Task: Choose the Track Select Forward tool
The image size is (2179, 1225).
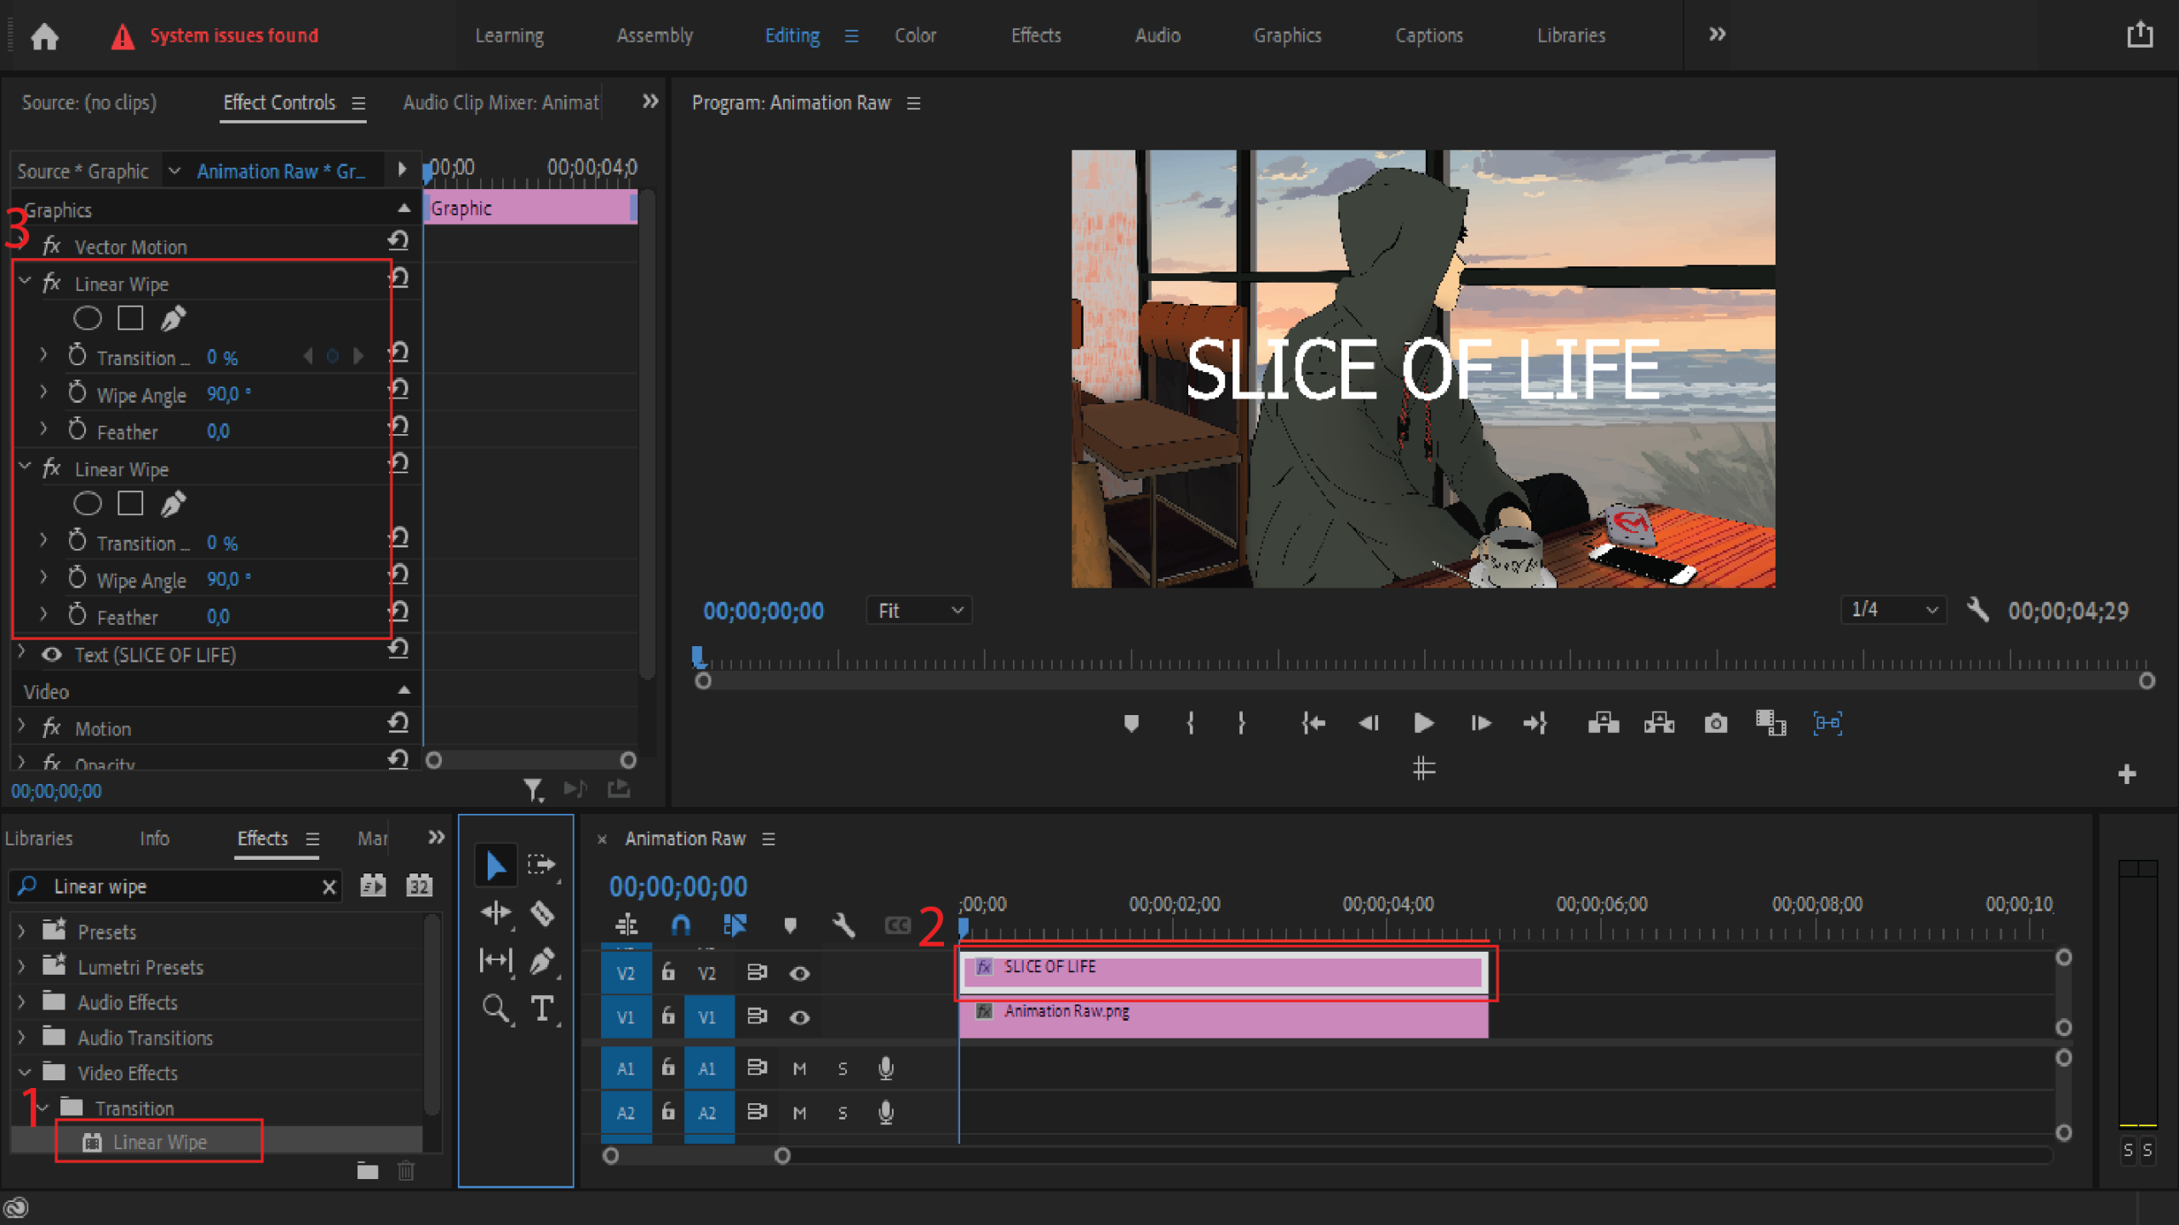Action: [x=540, y=865]
